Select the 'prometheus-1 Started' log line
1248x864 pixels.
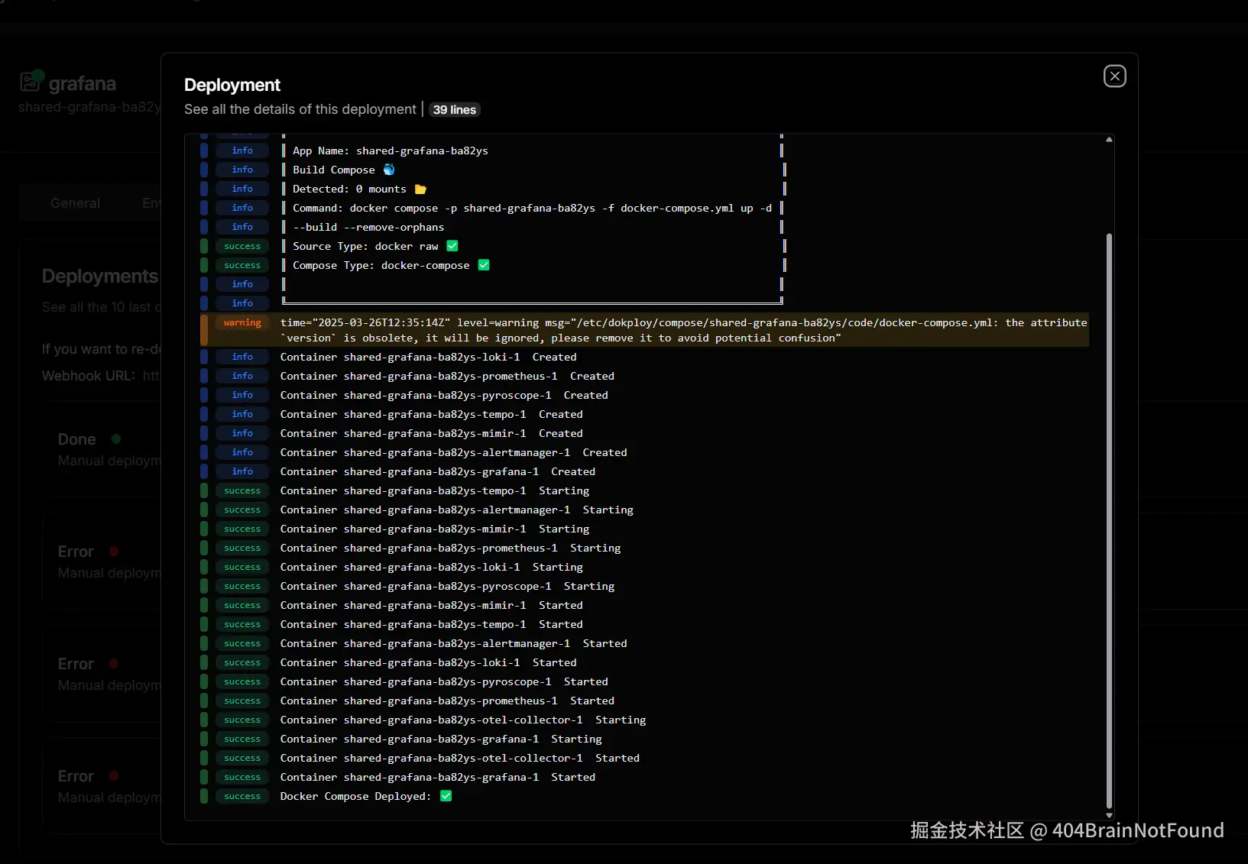(x=447, y=701)
